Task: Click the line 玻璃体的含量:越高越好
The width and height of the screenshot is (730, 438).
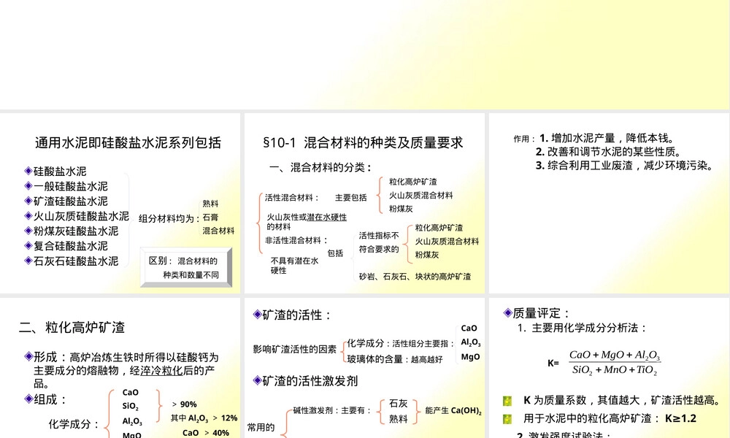Action: pos(395,359)
